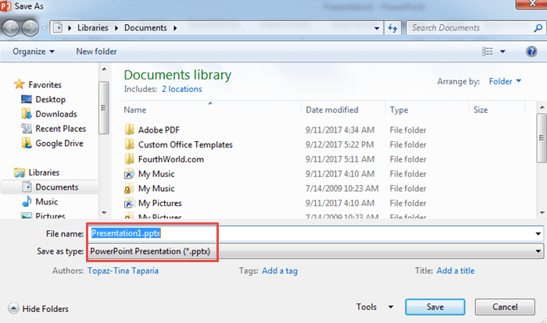The width and height of the screenshot is (547, 323).
Task: Open the Organize menu
Action: 34,51
